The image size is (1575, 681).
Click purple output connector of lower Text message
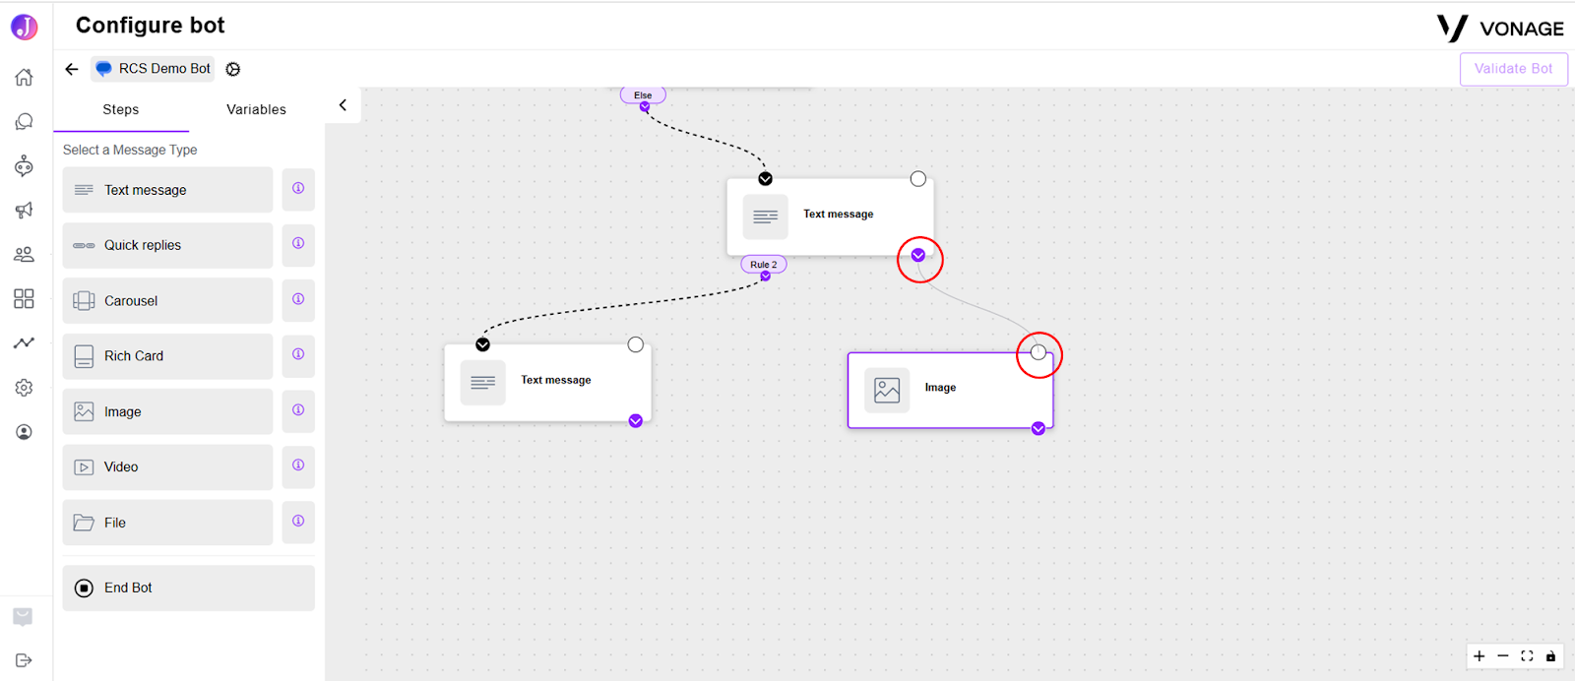636,421
